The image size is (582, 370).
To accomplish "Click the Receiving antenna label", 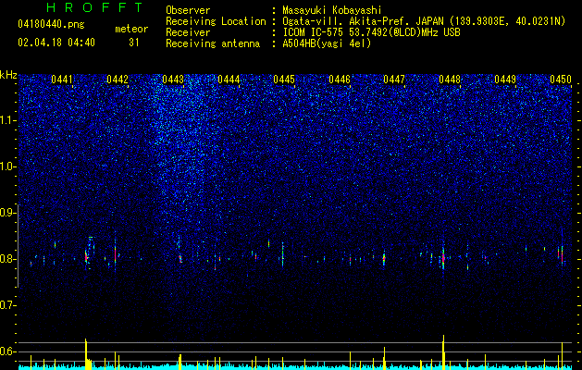I will tap(213, 43).
